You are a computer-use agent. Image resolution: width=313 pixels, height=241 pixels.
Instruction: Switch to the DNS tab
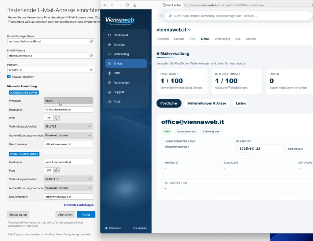[192, 39]
